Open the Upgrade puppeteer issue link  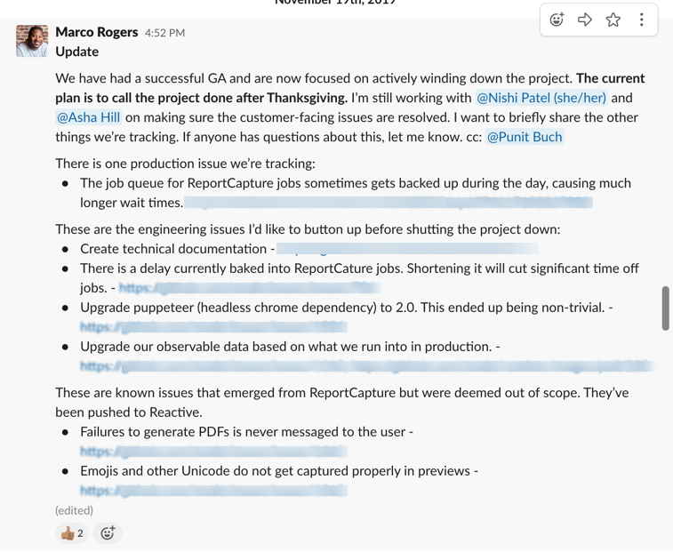(213, 327)
